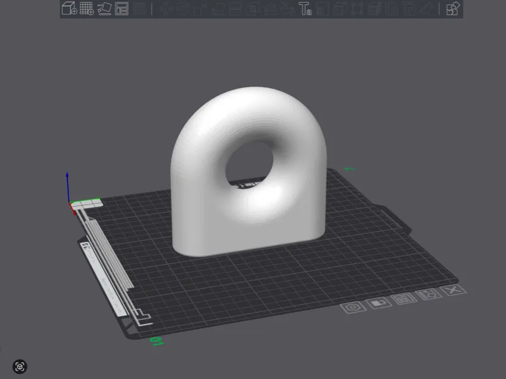Click the Add model cube icon
Screen dimensions: 506x379
pyautogui.click(x=70, y=8)
